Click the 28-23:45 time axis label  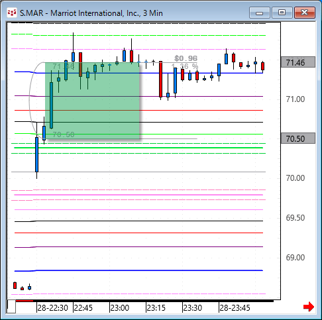(235, 307)
